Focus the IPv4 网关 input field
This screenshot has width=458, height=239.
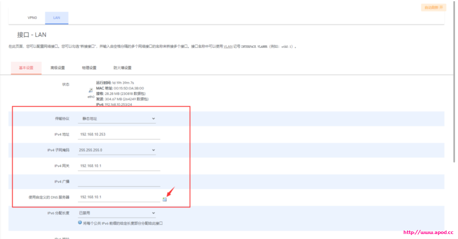[x=119, y=166]
